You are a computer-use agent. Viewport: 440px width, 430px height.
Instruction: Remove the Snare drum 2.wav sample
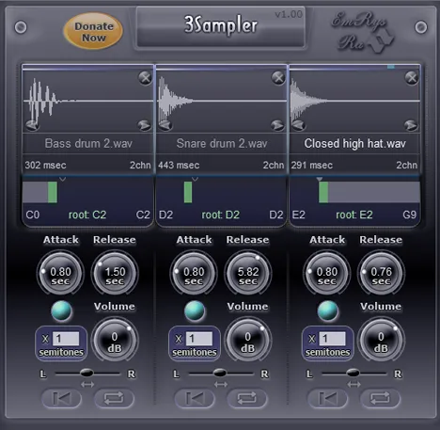[278, 77]
